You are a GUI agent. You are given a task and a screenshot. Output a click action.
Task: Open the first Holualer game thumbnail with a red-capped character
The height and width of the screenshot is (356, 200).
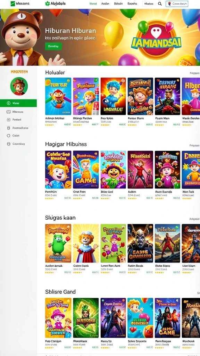point(58,96)
